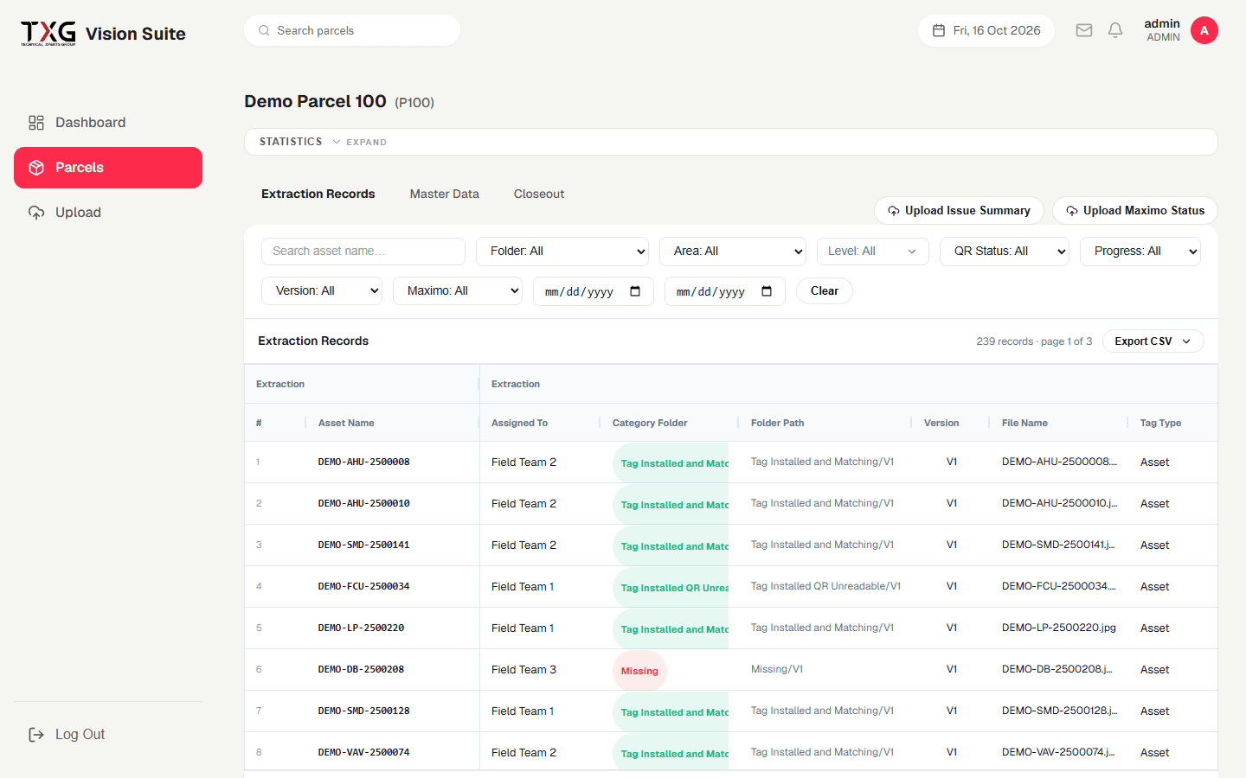1246x778 pixels.
Task: Click asset name DEMO-AHU-2500008
Action: [x=363, y=462]
